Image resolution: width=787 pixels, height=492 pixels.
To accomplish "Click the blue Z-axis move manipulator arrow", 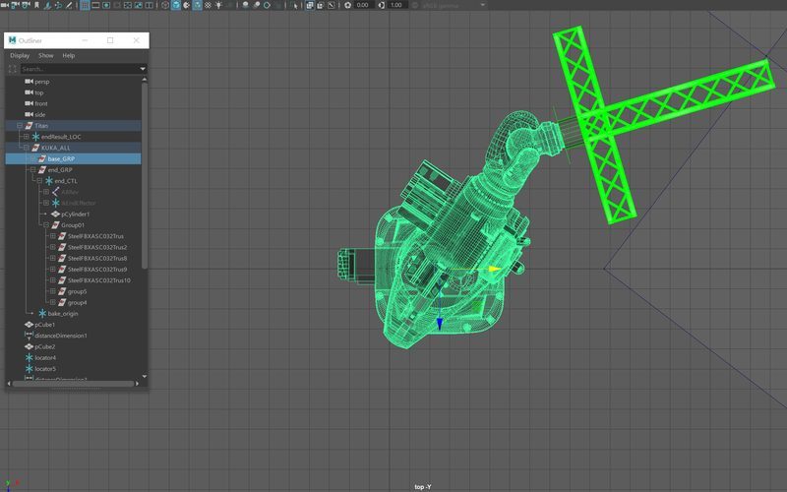I will [x=440, y=324].
